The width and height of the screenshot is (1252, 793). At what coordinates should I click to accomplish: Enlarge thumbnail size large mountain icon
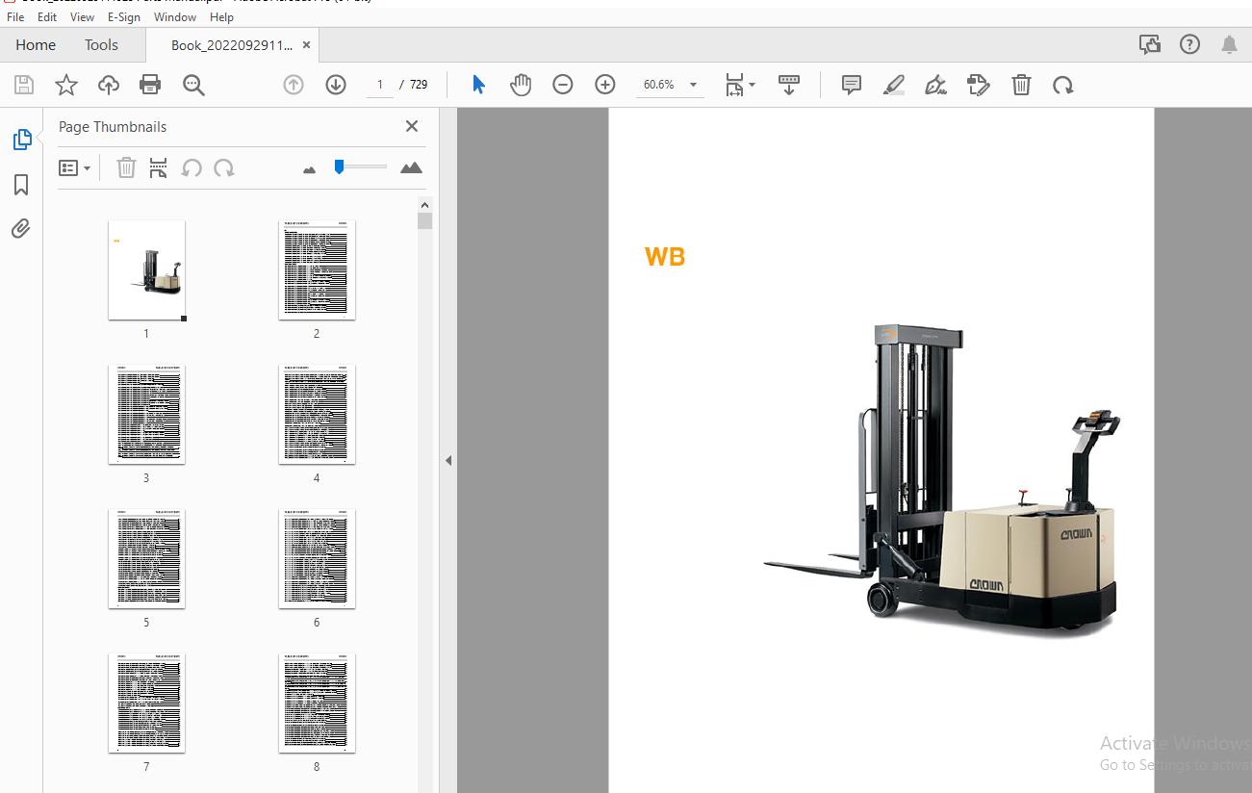[411, 167]
